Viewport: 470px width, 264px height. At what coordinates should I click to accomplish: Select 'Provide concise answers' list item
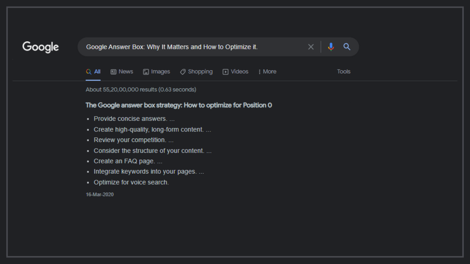point(134,119)
